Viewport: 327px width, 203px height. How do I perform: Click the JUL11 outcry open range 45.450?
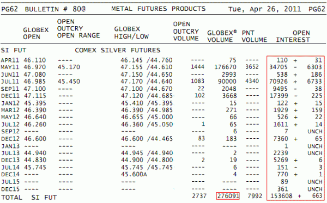69,82
